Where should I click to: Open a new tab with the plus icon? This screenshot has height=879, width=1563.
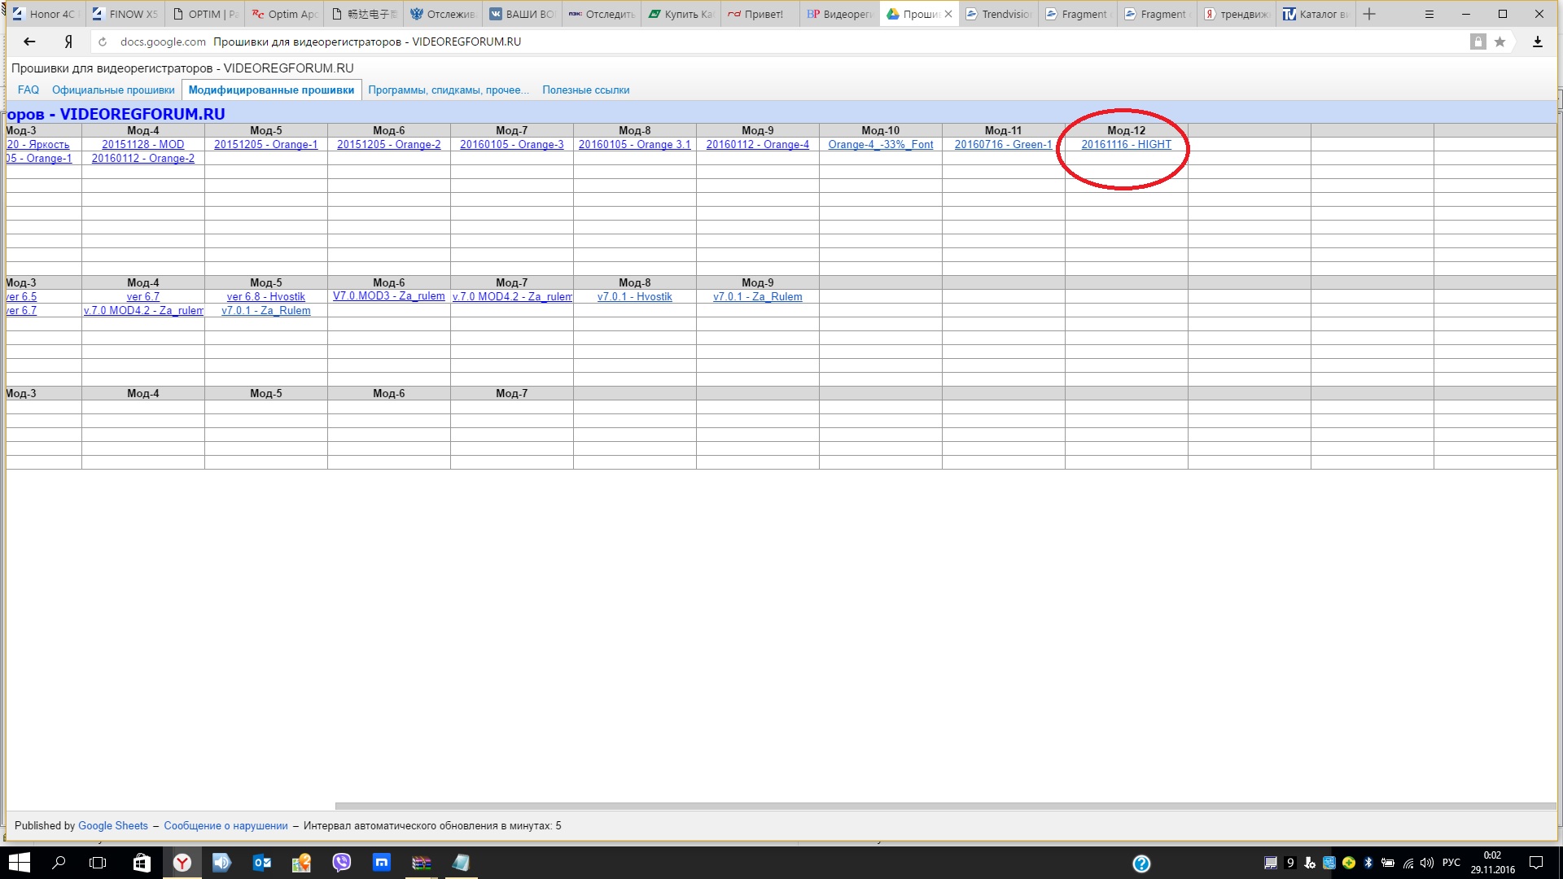(1369, 14)
